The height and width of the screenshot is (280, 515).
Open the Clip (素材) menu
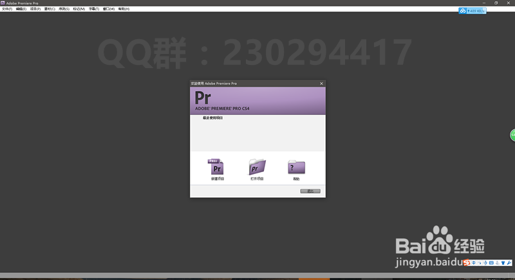coord(50,9)
